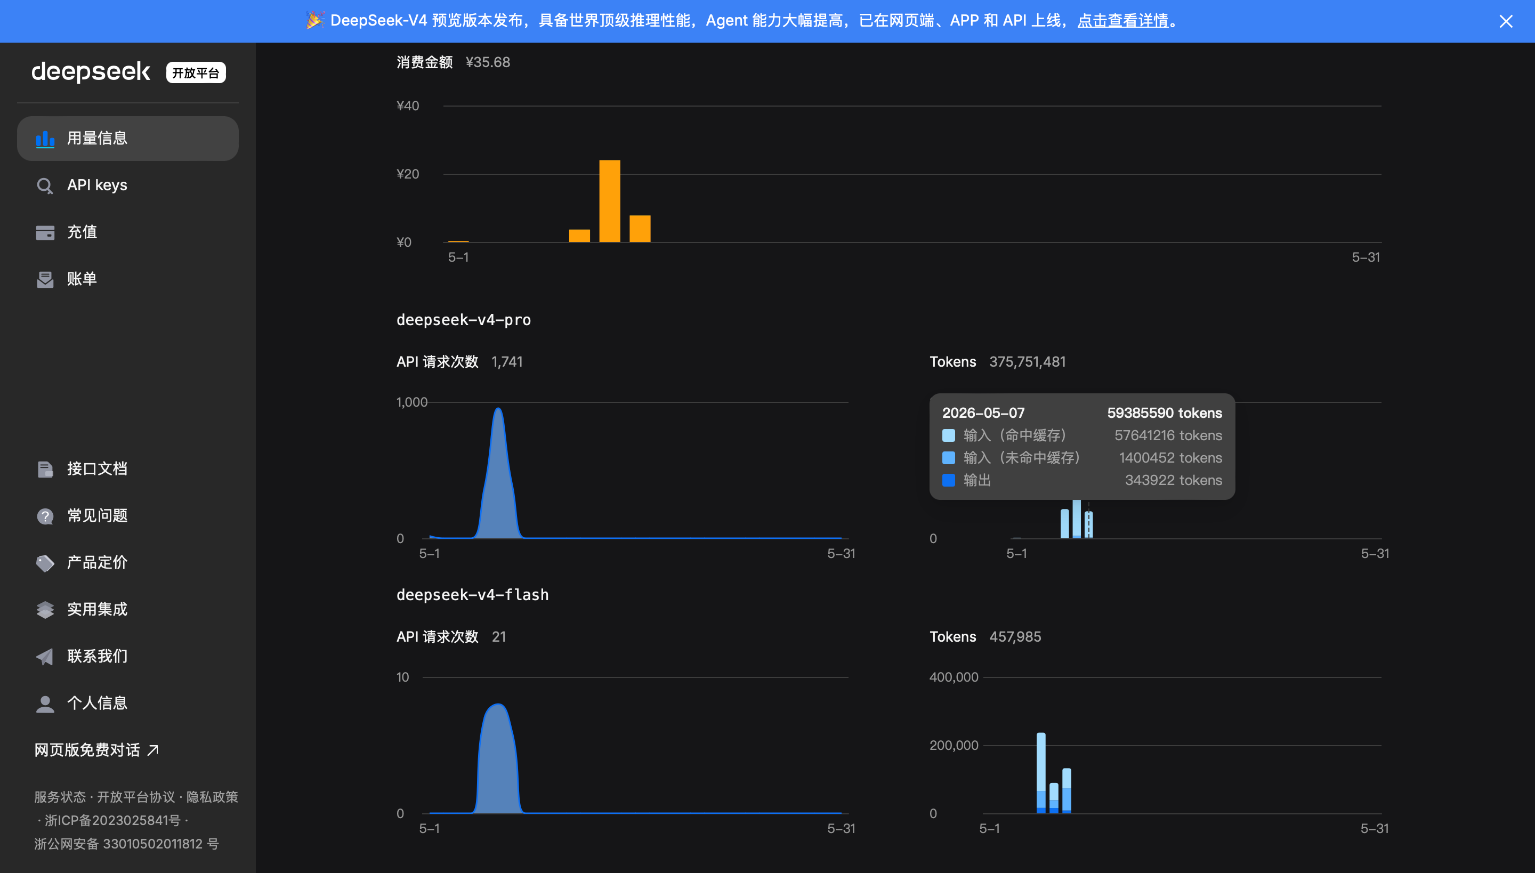Screen dimensions: 1535x873
Task: Click the 消费金额 value ¥35.68
Action: 488,62
